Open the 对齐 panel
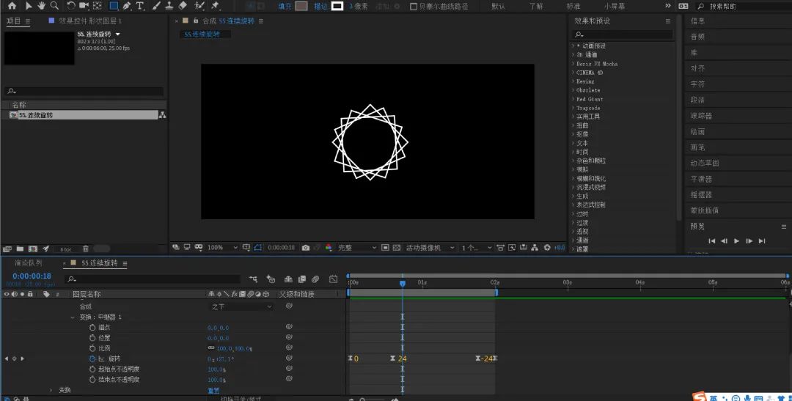This screenshot has width=792, height=401. tap(697, 68)
